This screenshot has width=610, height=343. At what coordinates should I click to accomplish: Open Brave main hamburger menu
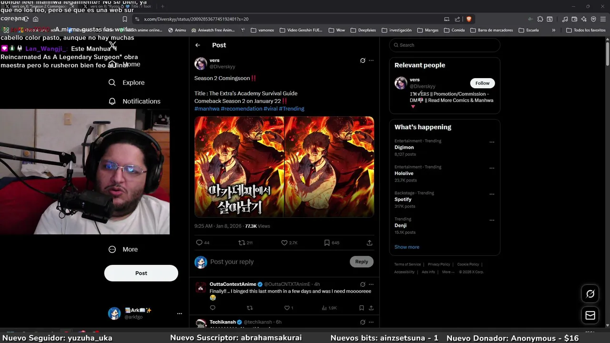click(x=603, y=19)
